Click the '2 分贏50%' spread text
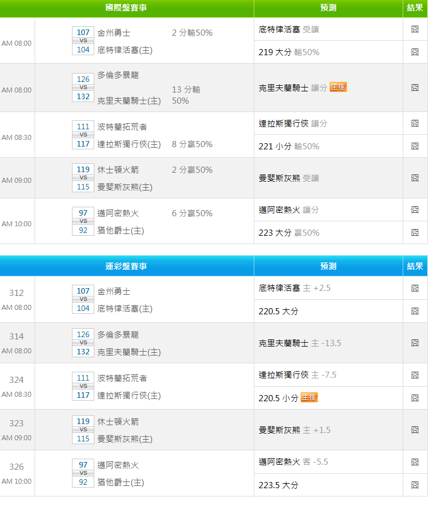430x506 pixels. (x=192, y=170)
